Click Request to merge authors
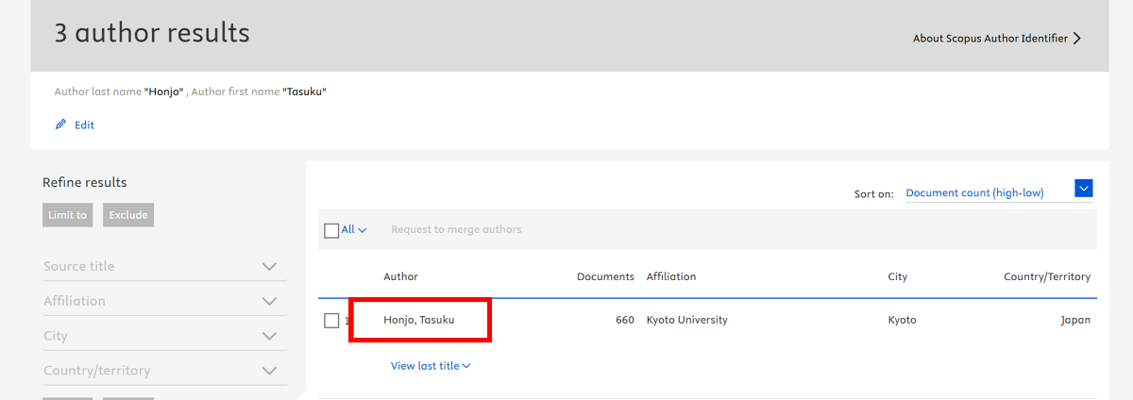This screenshot has width=1133, height=400. (456, 229)
